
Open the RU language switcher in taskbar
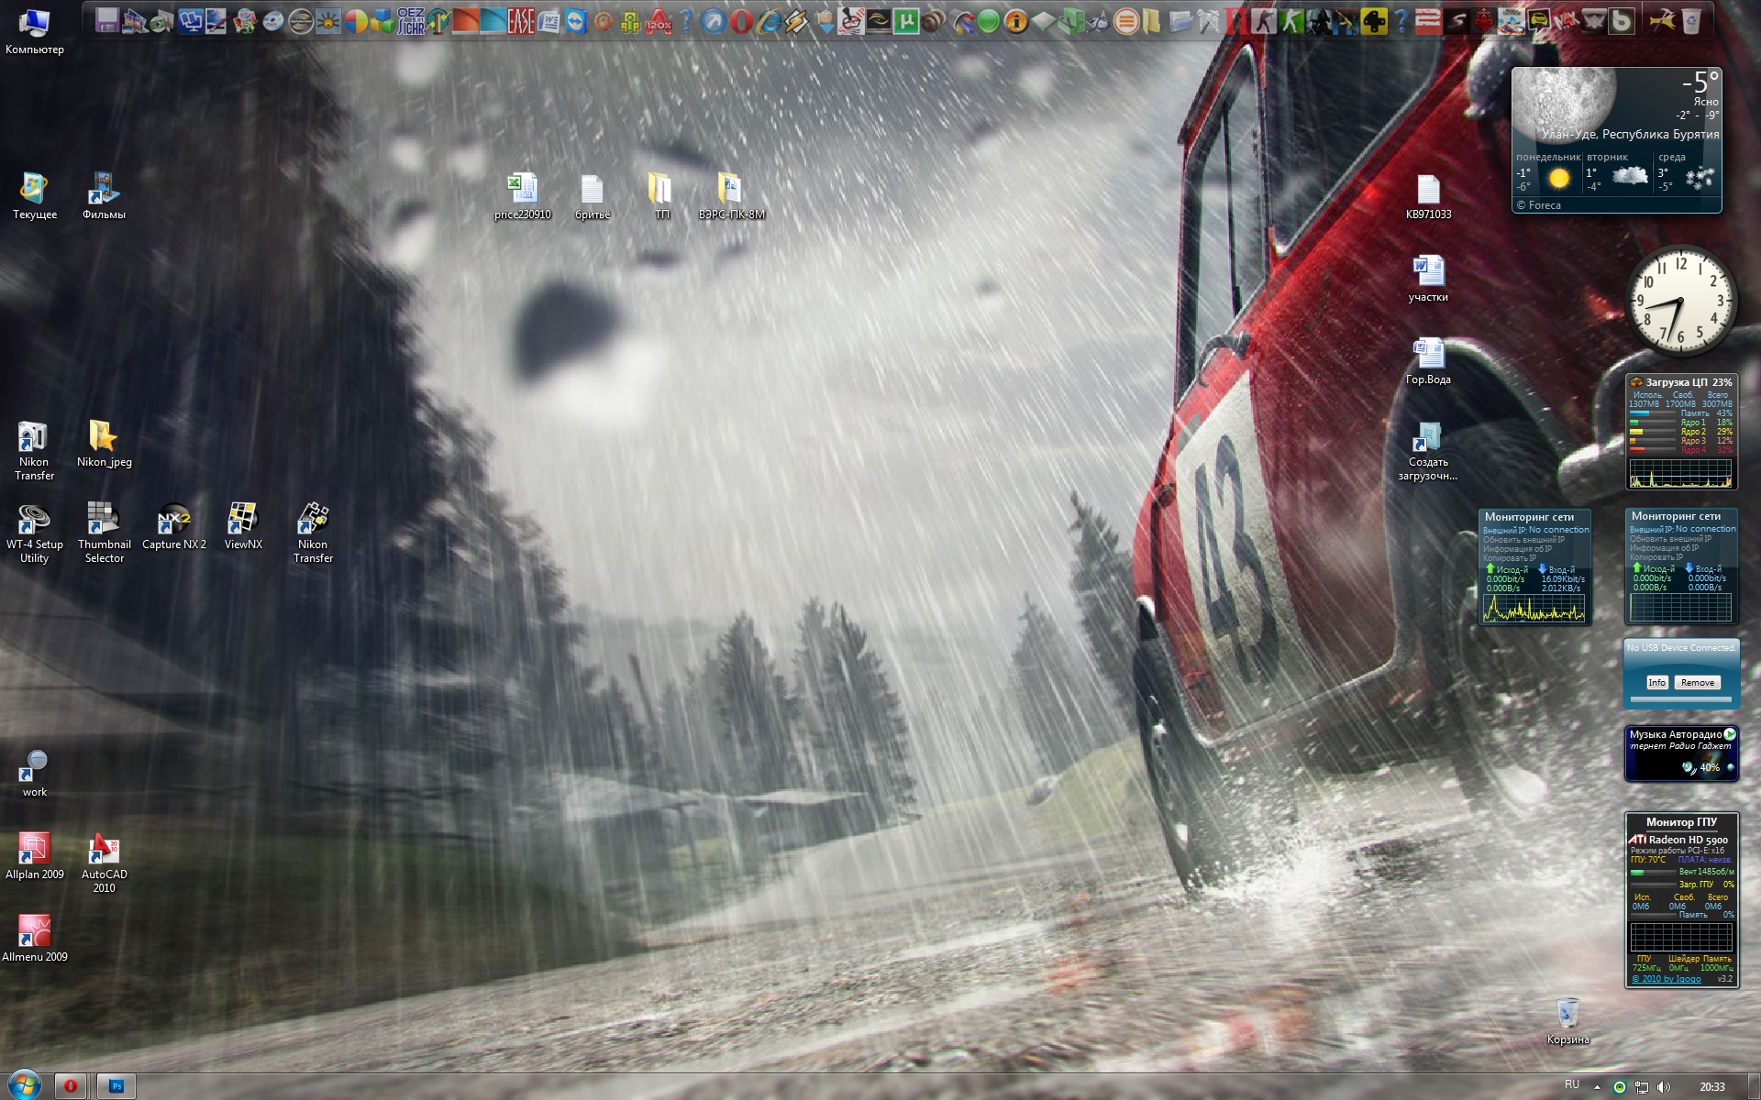coord(1572,1085)
